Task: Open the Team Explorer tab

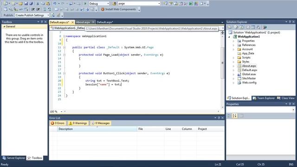Action: pos(264,98)
